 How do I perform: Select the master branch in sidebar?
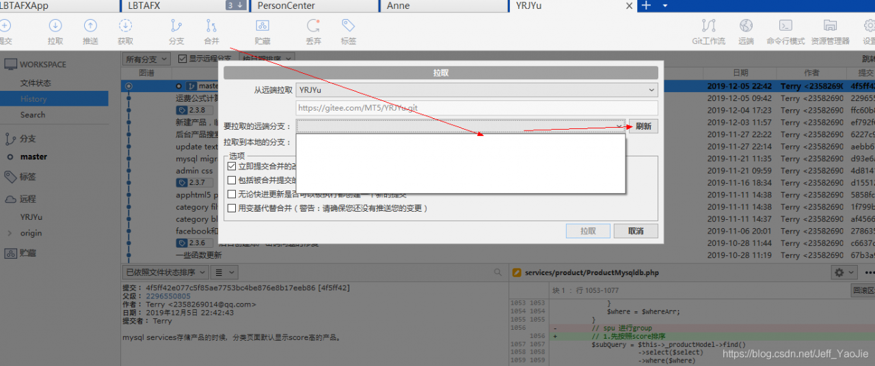(33, 156)
